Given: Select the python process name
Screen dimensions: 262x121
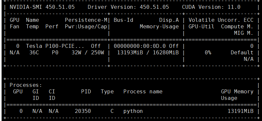Looking at the screenshot, I should pyautogui.click(x=133, y=111).
